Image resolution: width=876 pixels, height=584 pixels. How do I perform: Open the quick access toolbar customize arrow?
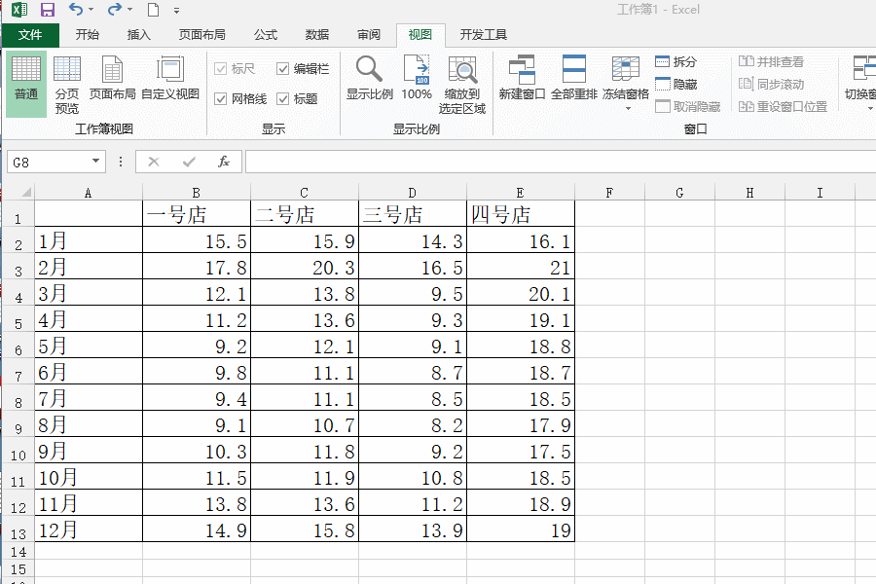pyautogui.click(x=176, y=10)
